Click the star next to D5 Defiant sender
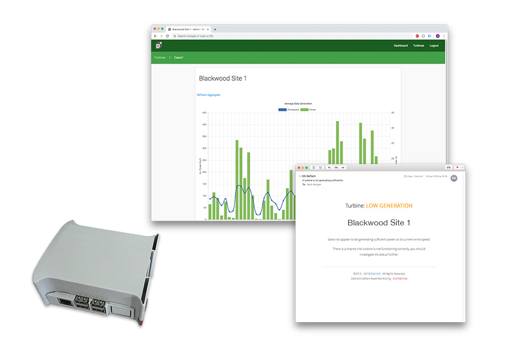 (x=300, y=176)
